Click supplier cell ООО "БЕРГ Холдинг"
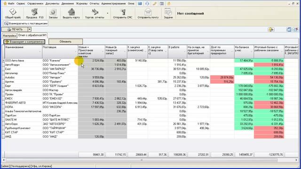 [60, 86]
